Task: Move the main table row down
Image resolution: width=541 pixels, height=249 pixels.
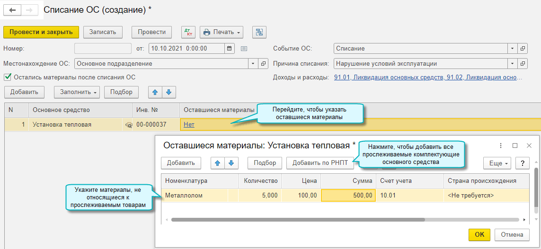Action: click(x=169, y=92)
